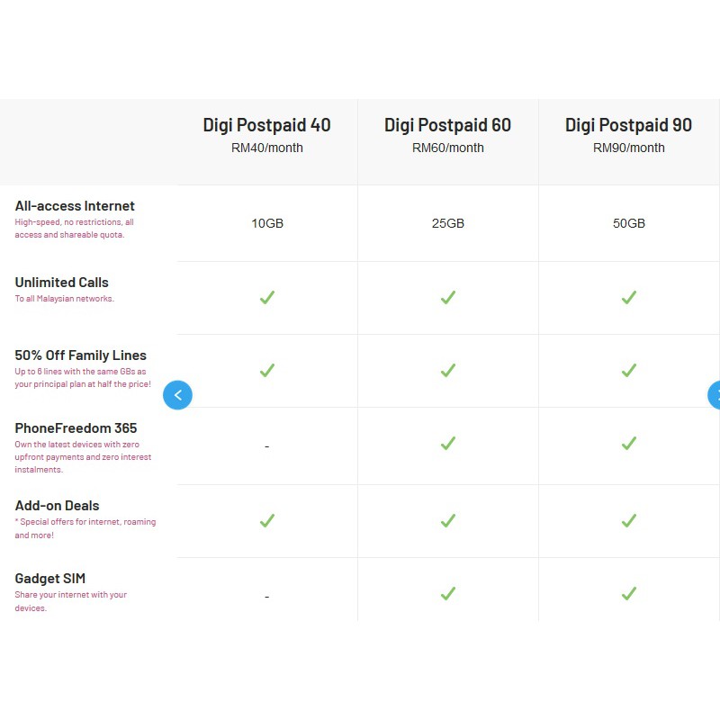Click 50% Off Family Lines checkmark for Postpaid 40

pyautogui.click(x=267, y=370)
